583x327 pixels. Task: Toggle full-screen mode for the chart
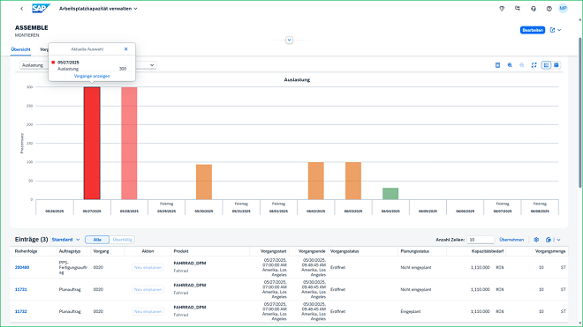click(534, 65)
